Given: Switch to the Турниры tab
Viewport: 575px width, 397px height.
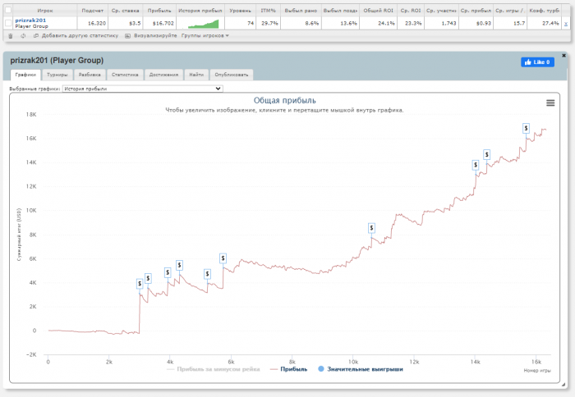Looking at the screenshot, I should pyautogui.click(x=57, y=75).
